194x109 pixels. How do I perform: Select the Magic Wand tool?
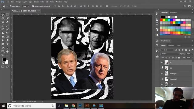(7, 18)
